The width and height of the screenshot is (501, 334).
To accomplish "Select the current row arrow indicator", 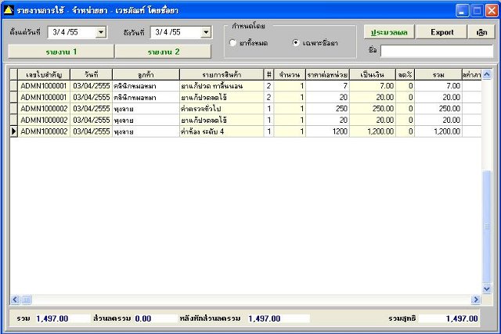I will click(x=14, y=131).
